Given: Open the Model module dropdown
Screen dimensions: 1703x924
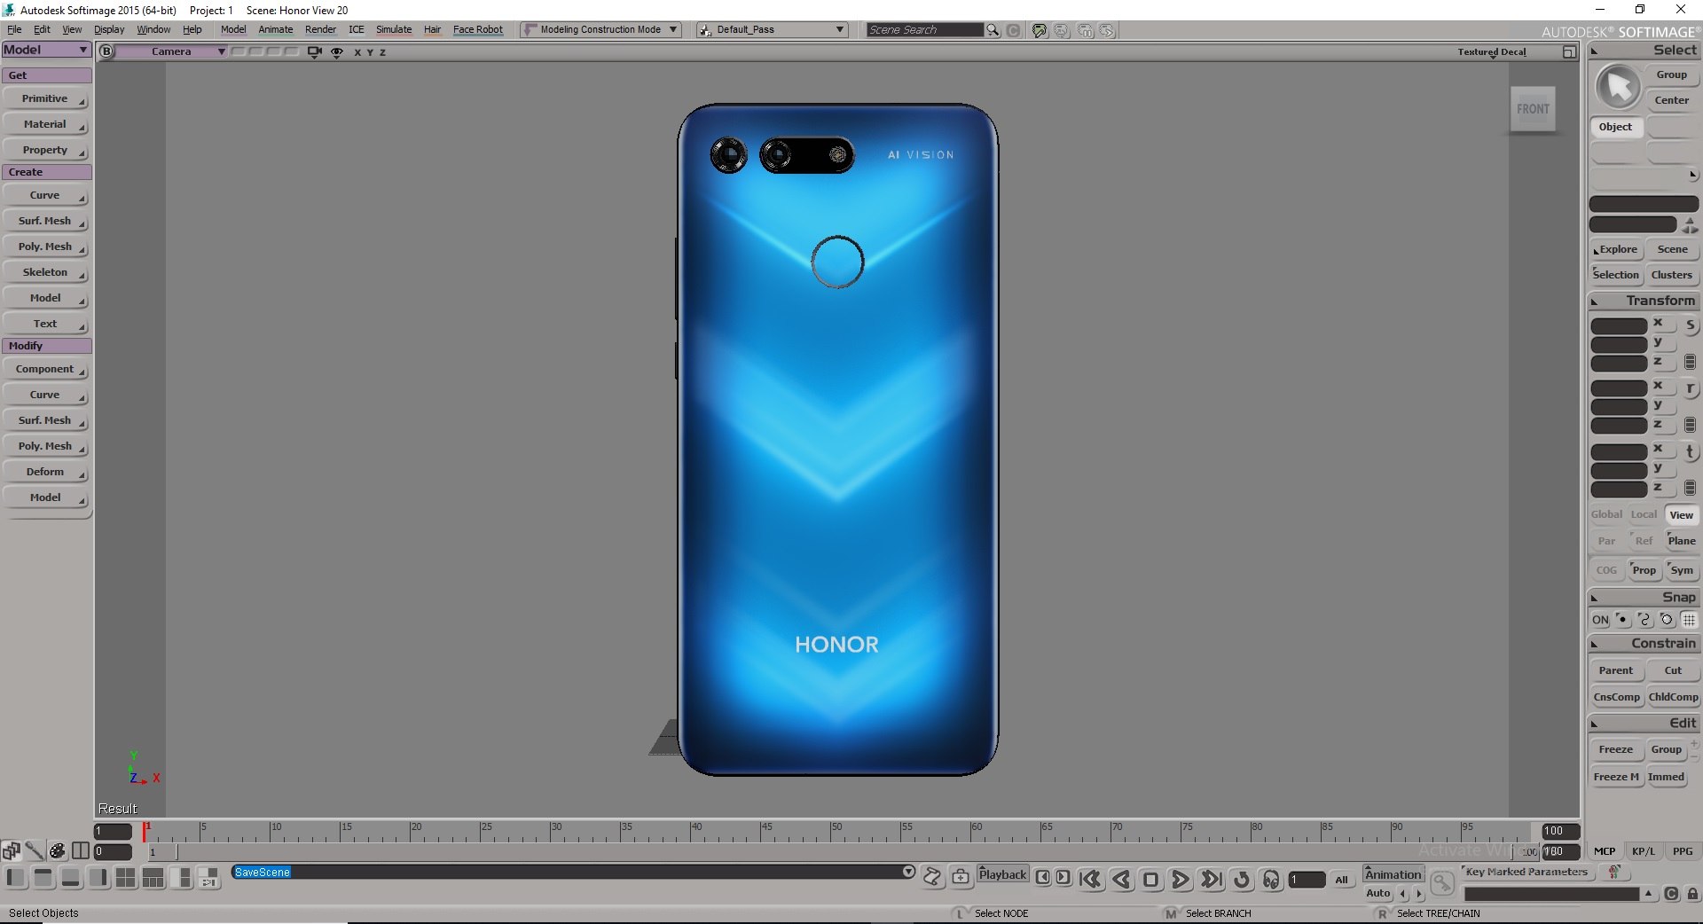Looking at the screenshot, I should coord(46,50).
